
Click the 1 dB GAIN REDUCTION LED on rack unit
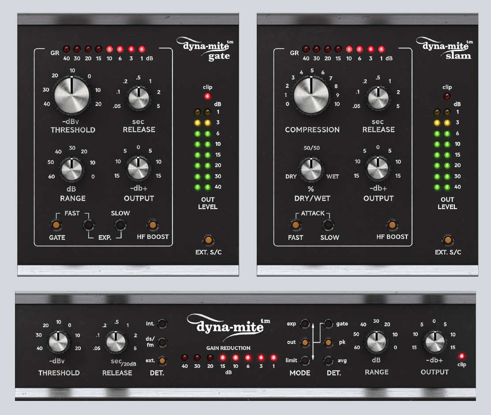[x=274, y=357]
